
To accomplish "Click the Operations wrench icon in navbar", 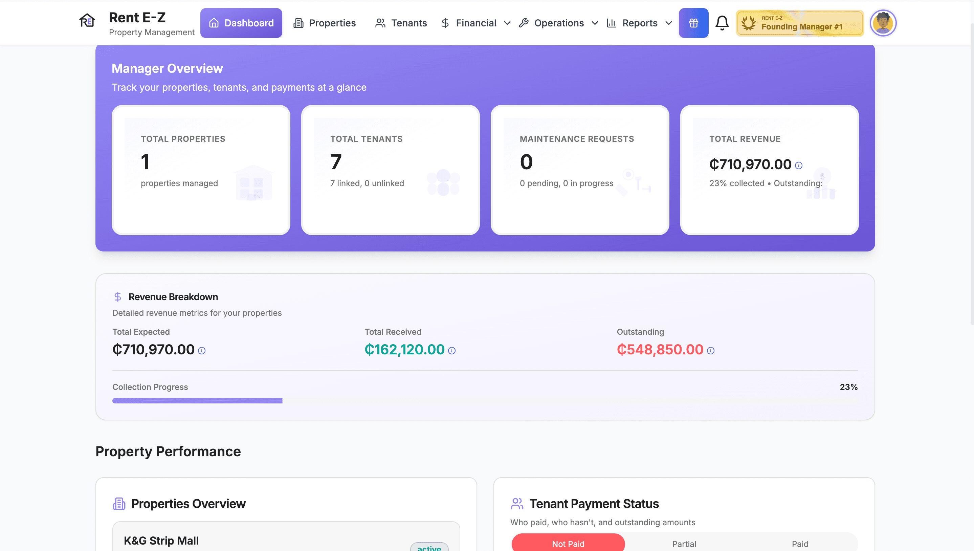I will point(523,23).
